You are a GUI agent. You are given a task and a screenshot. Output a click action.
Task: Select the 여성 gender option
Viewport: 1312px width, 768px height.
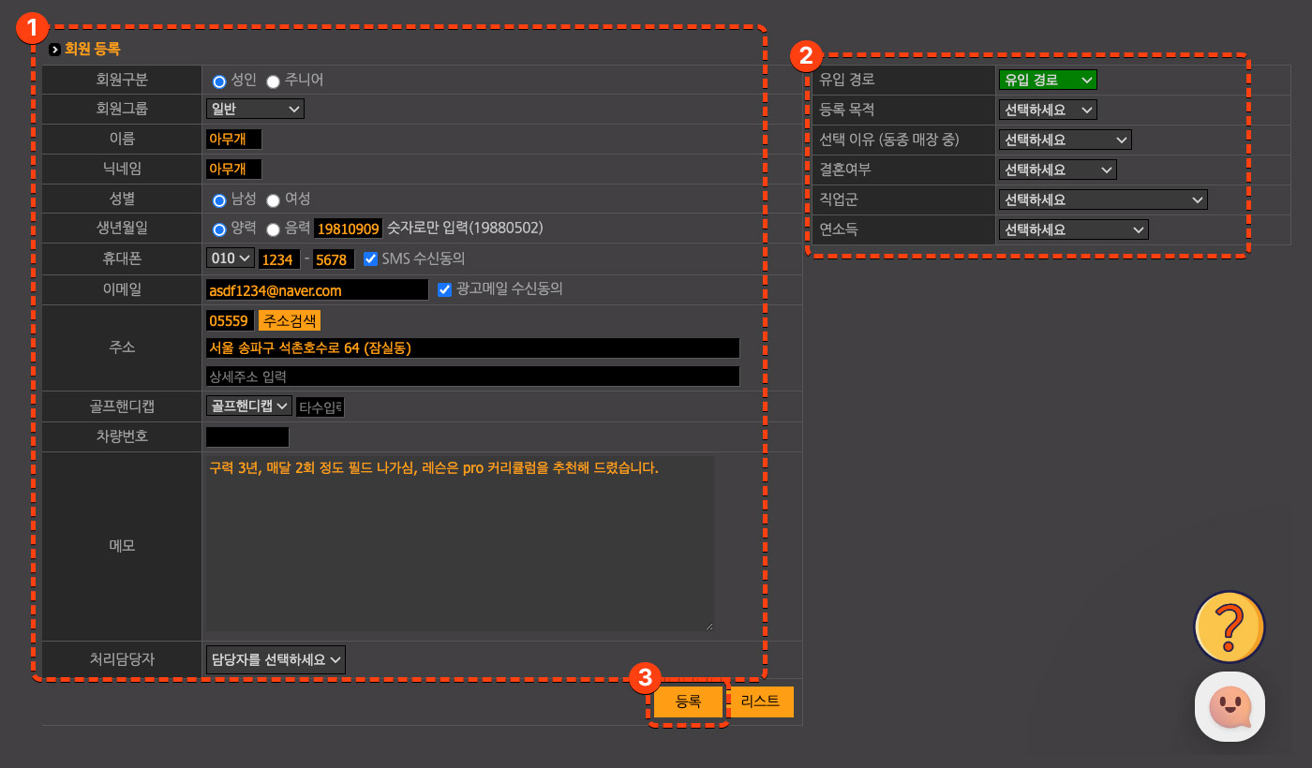[x=274, y=200]
